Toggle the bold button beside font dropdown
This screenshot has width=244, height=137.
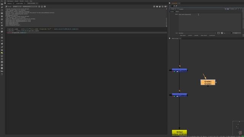(218, 33)
